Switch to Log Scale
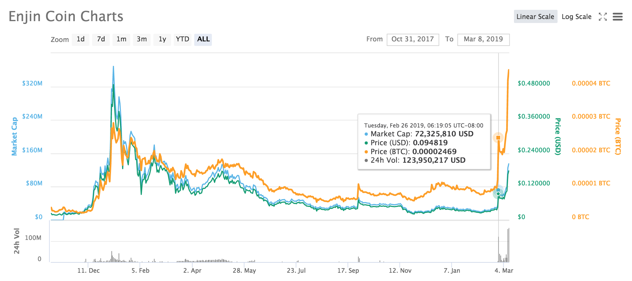Viewport: 632px width, 281px height. point(576,17)
